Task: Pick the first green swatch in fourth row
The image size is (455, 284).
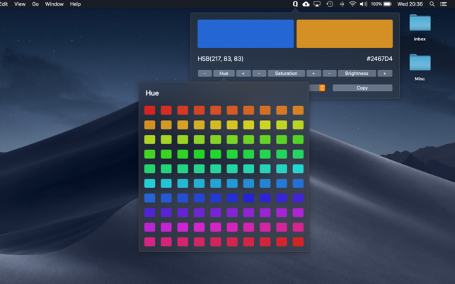Action: point(150,154)
